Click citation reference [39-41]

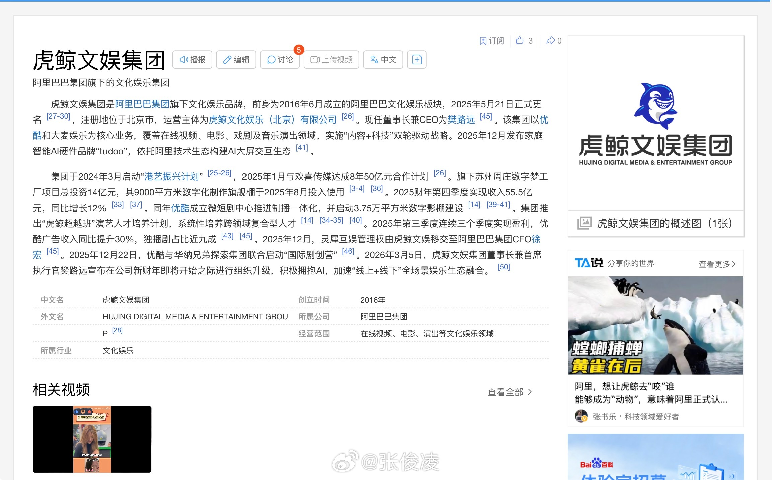tap(498, 205)
